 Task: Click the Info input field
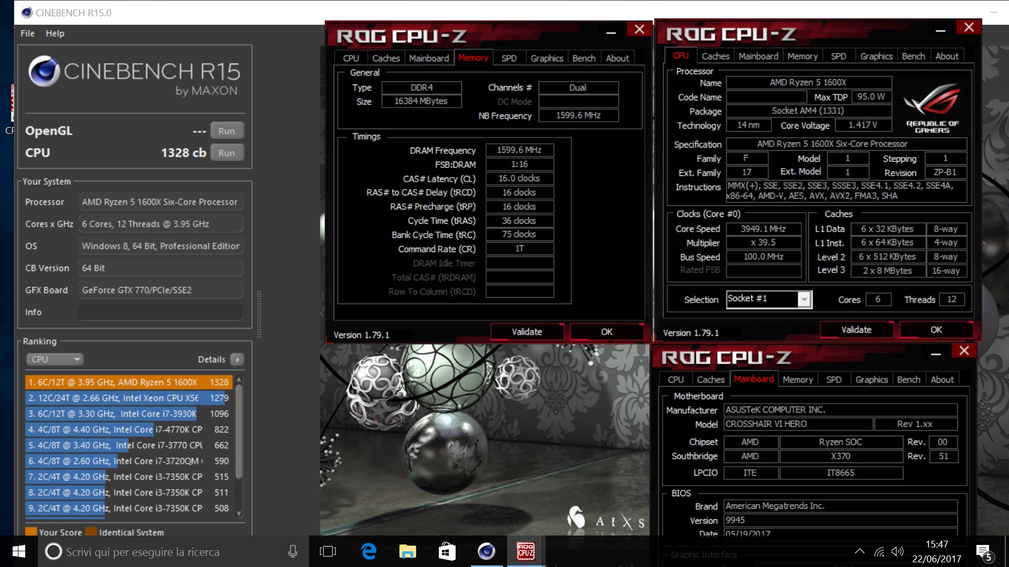click(x=160, y=312)
